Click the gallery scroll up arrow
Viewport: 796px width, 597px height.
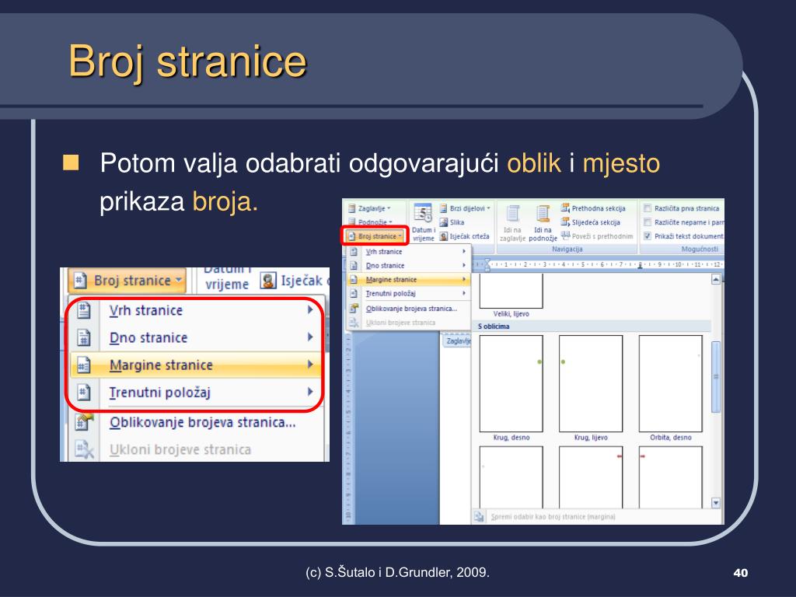[x=716, y=279]
